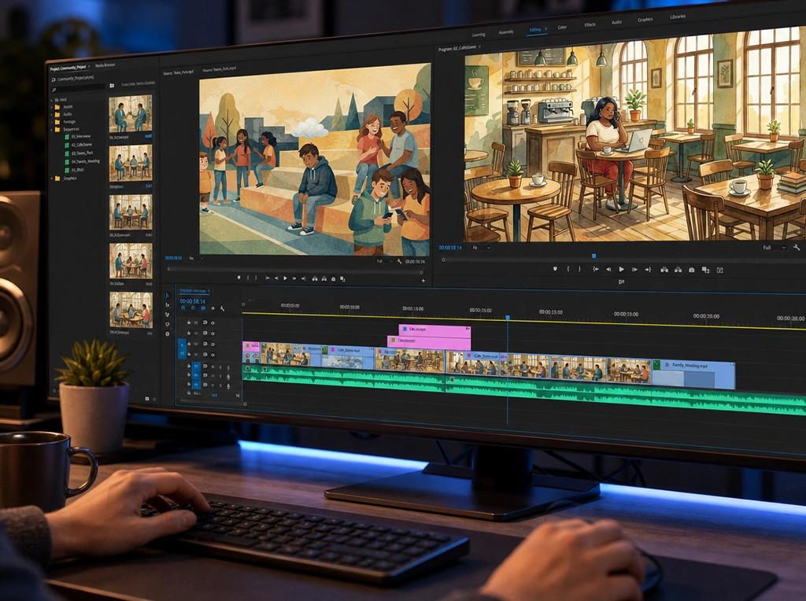Open the Media Browser tab
The image size is (806, 601).
coord(105,65)
